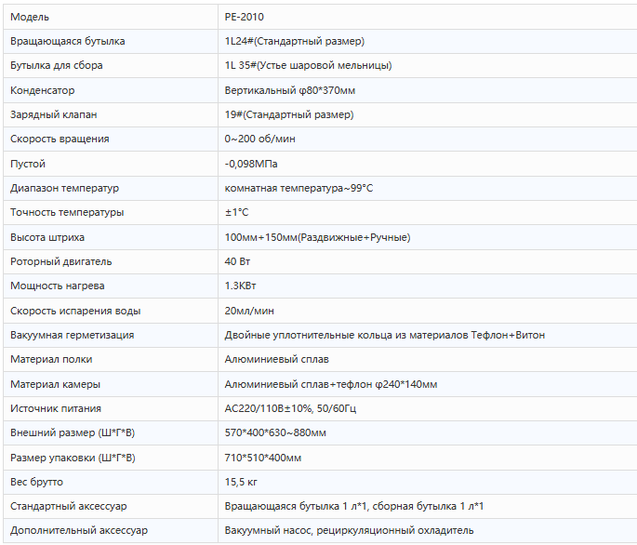This screenshot has width=637, height=545.
Task: Select the 'Вертикальный φ80*370мм' value
Action: [290, 90]
